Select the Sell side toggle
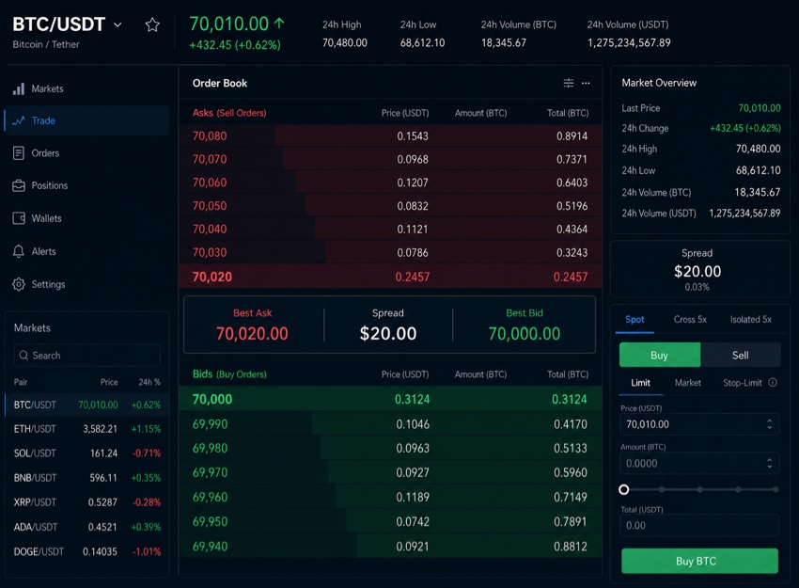 point(741,355)
